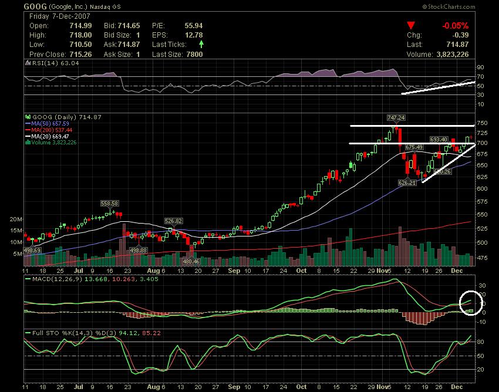Click the Last price 714.87 in quote header

tap(458, 45)
